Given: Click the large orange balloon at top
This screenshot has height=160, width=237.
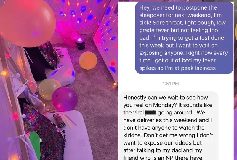Looking at the screenshot, I should pos(27,23).
